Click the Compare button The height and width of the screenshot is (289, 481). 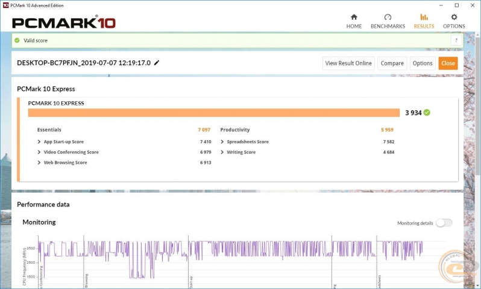coord(392,63)
